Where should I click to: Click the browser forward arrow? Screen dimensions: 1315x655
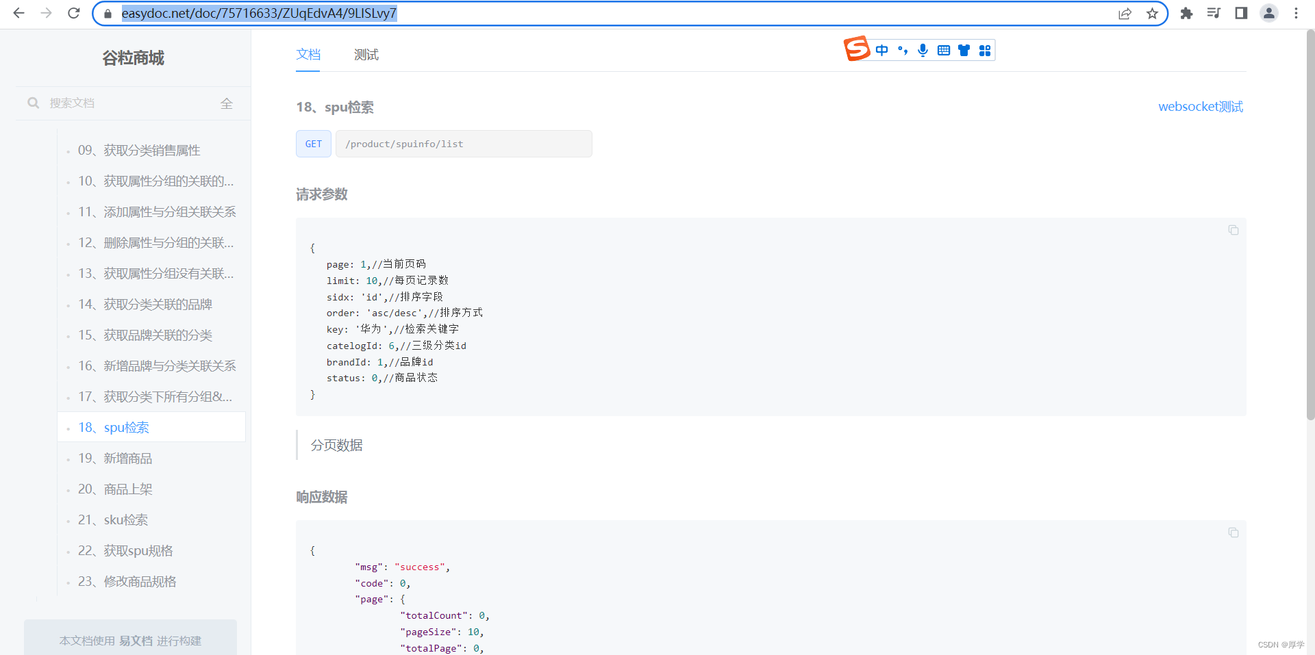coord(46,13)
